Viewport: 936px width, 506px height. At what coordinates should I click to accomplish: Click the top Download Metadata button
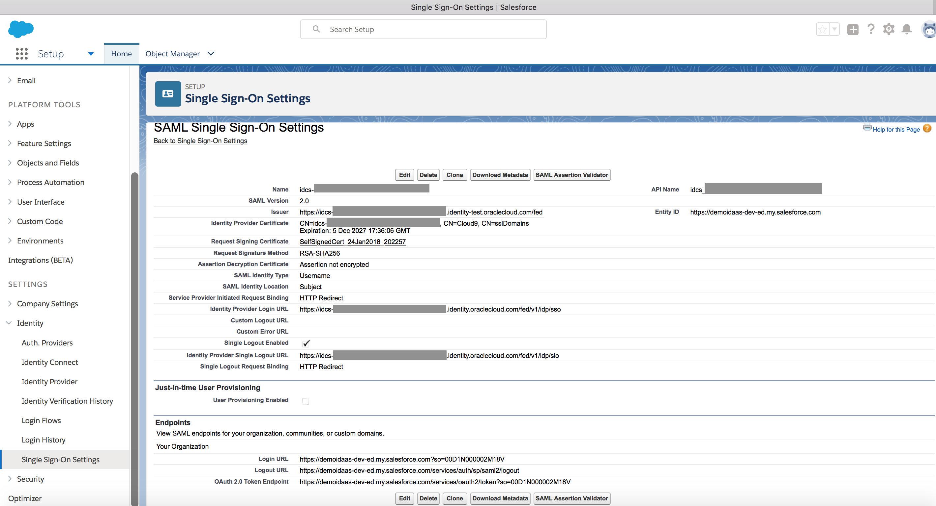pos(500,175)
